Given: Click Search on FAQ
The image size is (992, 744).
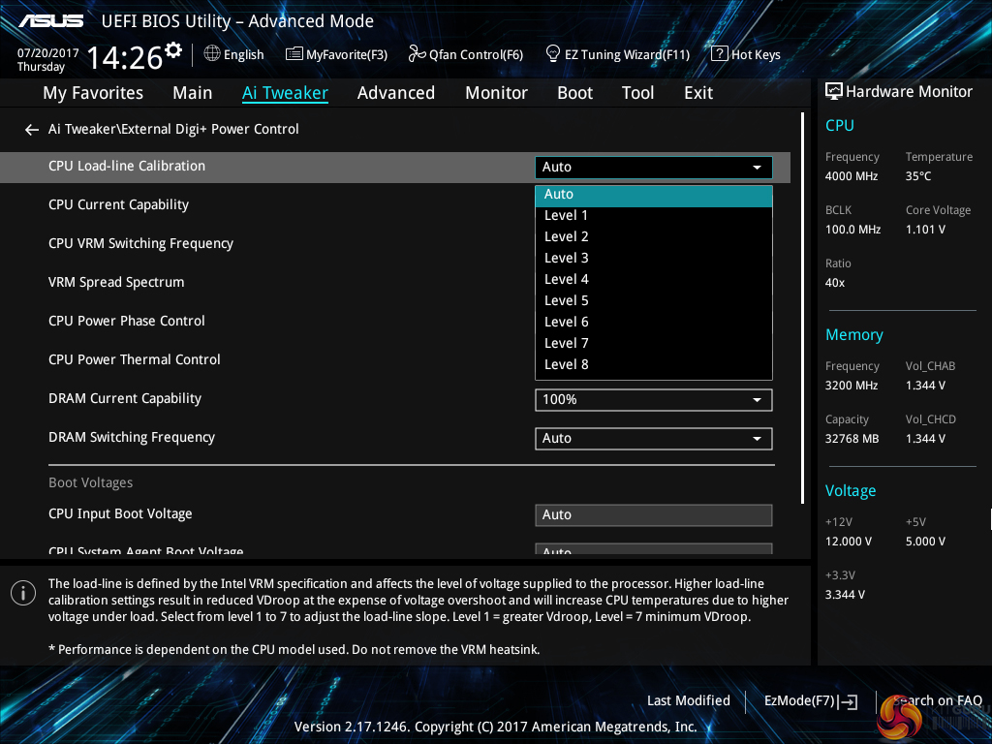Looking at the screenshot, I should tap(938, 701).
